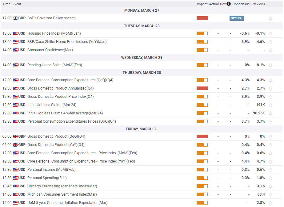
Task: Expand UoM 5-year Consumer Inflation Expectation row
Action: 67,203
